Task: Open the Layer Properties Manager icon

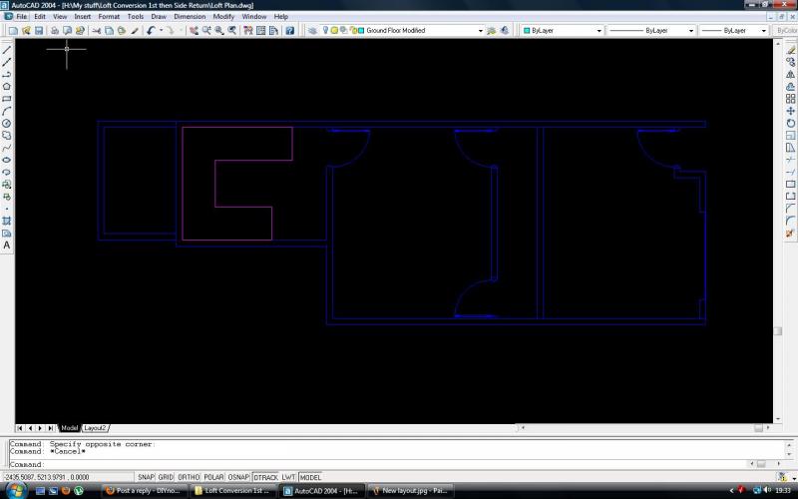Action: 310,31
